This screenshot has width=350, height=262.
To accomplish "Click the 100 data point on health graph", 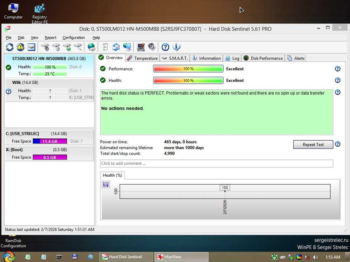I will (225, 191).
